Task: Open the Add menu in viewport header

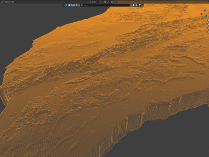Action: 2,2
